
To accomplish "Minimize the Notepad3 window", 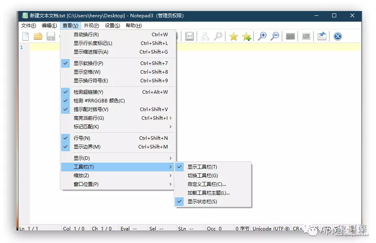I will 316,16.
